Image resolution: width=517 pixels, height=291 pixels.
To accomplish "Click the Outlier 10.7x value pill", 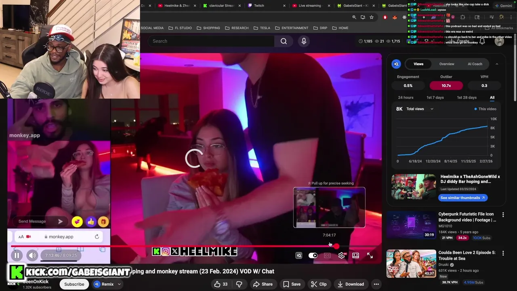I will point(446,86).
